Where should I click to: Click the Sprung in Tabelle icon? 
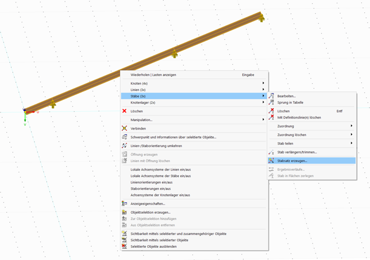pyautogui.click(x=271, y=102)
